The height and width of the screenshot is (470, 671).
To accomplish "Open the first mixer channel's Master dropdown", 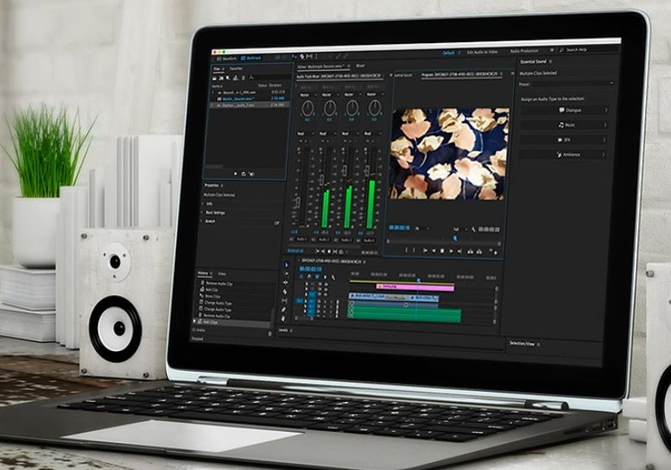I will 307,95.
